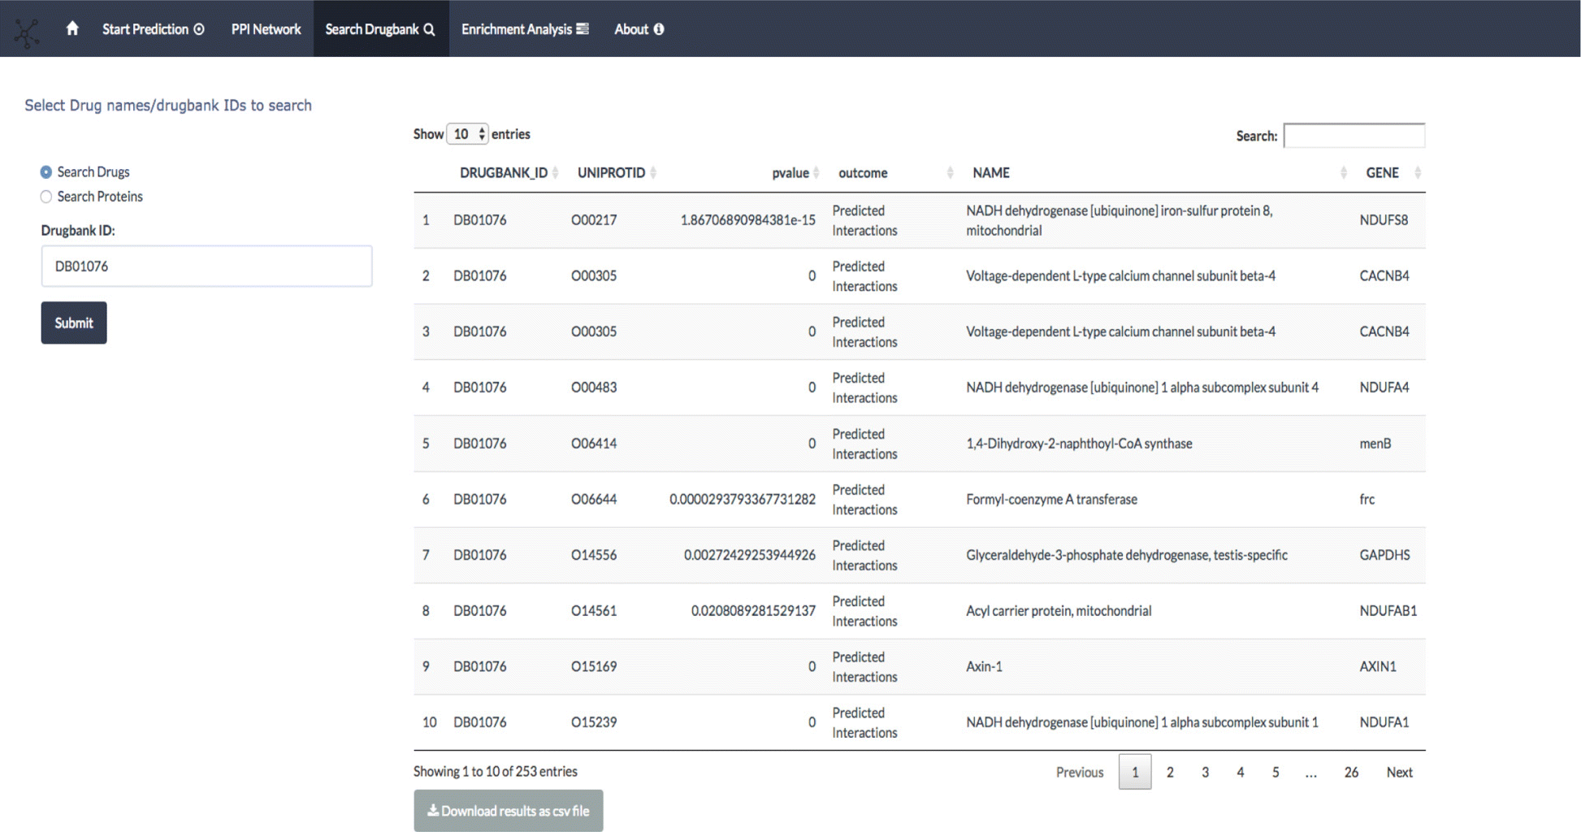Viewport: 1581px width, 832px height.
Task: Go to home via house icon
Action: click(72, 28)
